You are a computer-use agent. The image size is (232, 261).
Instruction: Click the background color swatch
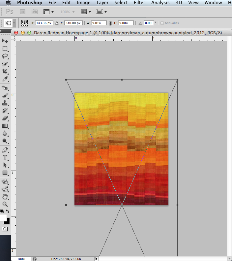coord(8,222)
